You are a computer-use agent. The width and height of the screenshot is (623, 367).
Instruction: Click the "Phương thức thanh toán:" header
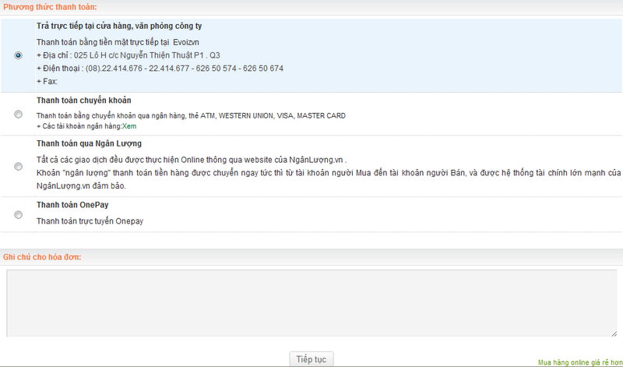tap(50, 7)
